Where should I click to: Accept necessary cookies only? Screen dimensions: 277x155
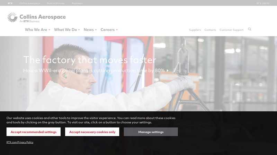click(92, 132)
